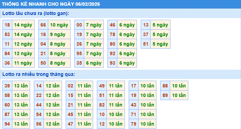The image size is (241, 129).
Task: Click frequent number 88
Action: point(165,86)
